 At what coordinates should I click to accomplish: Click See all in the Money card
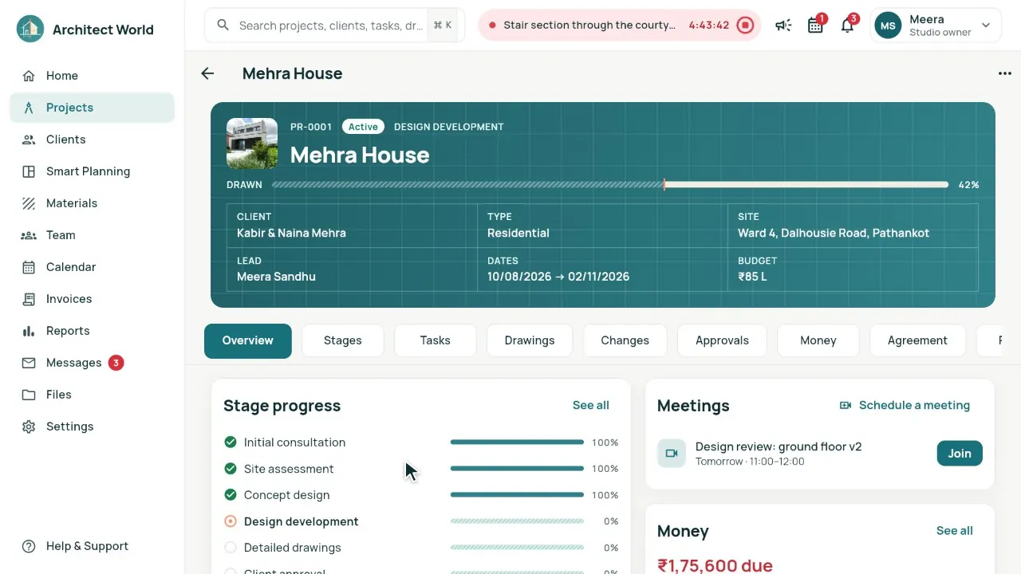coord(955,530)
